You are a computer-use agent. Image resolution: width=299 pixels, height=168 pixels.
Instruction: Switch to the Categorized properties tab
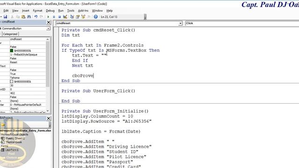tap(10, 34)
